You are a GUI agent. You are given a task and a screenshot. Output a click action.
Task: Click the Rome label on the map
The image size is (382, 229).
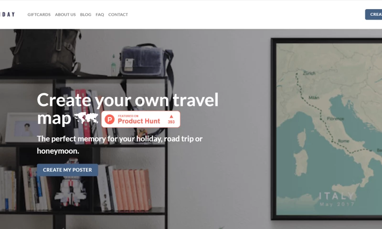tap(343, 141)
